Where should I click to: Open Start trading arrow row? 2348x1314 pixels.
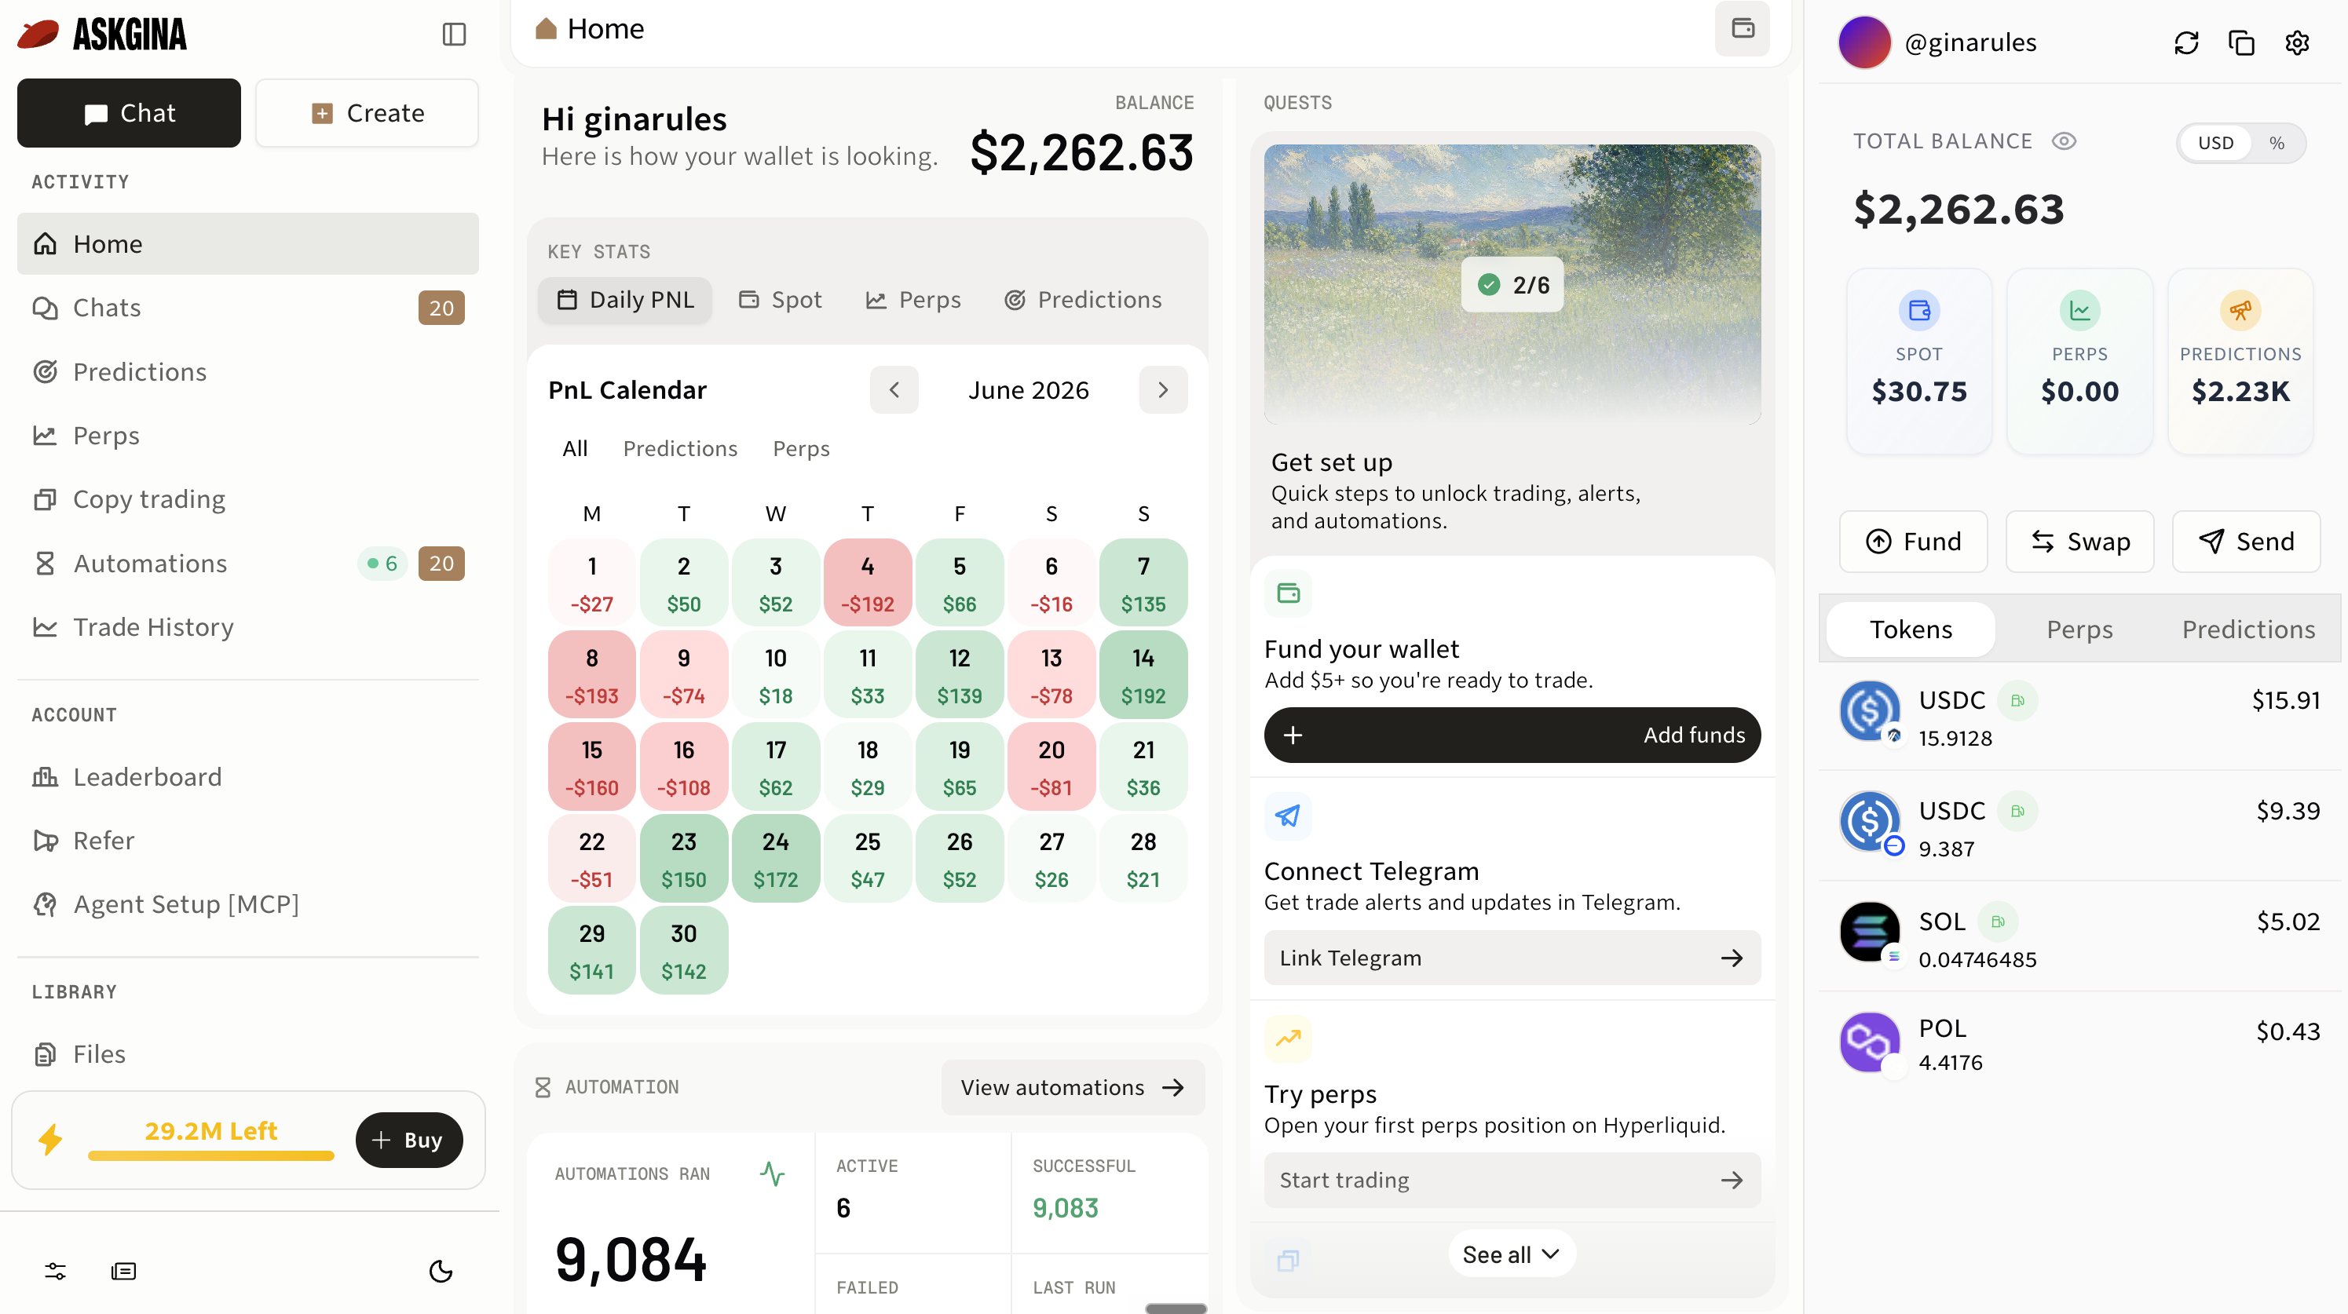point(1511,1180)
